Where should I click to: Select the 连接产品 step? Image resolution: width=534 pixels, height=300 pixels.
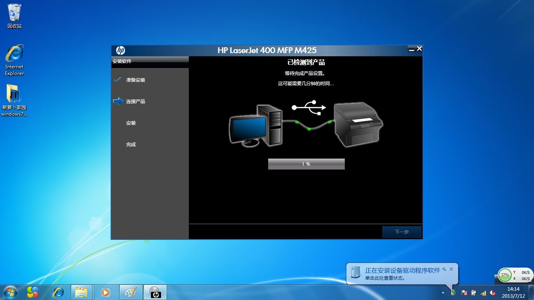click(x=135, y=101)
